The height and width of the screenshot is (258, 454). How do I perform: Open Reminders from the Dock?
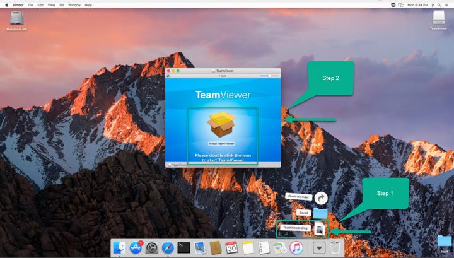pos(264,248)
